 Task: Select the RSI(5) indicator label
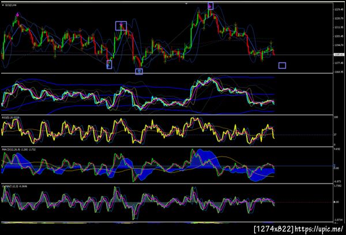click(10, 118)
